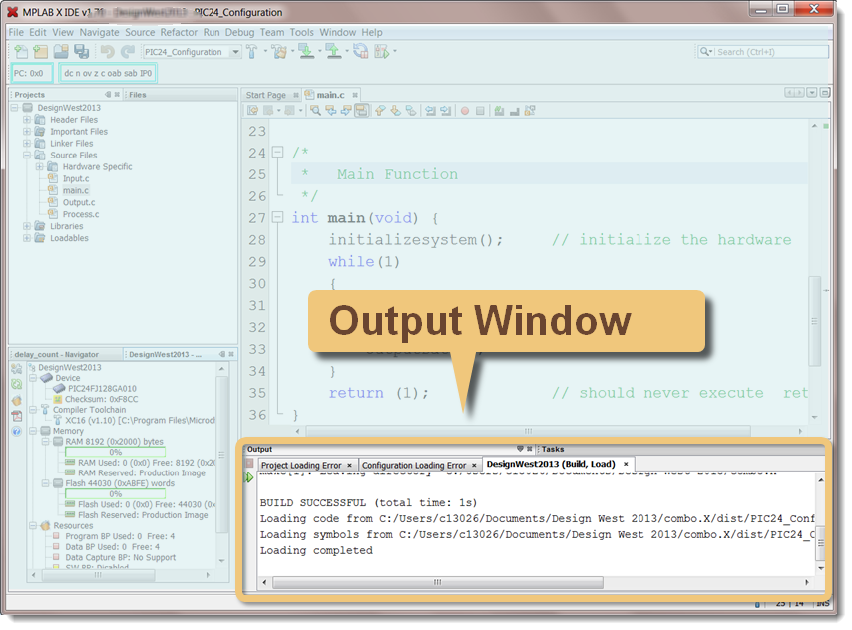This screenshot has height=630, width=852.
Task: Toggle highlight matching occurrences in editor toolbar
Action: [x=361, y=112]
